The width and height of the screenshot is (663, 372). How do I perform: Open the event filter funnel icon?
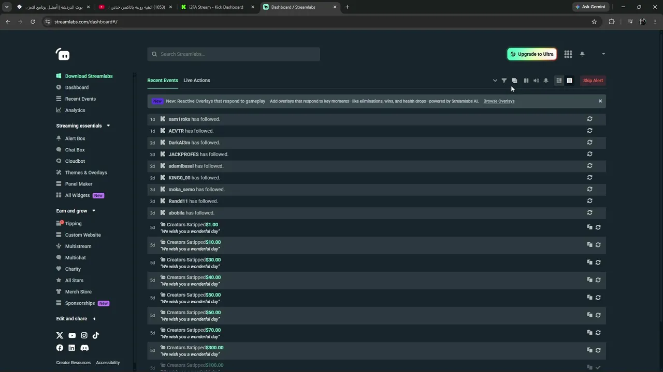[x=504, y=81]
